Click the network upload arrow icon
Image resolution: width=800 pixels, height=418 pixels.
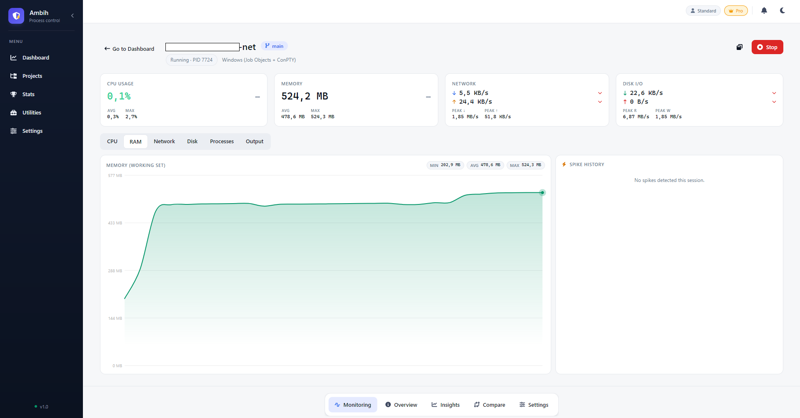454,102
